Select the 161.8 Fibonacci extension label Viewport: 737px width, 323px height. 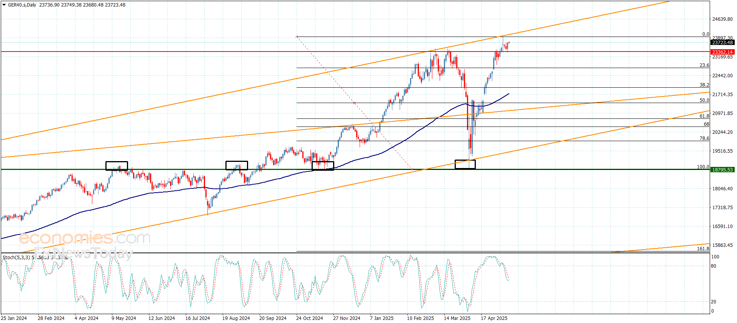(703, 249)
